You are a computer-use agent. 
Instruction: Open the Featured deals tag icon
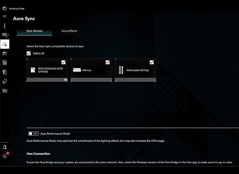(x=5, y=81)
